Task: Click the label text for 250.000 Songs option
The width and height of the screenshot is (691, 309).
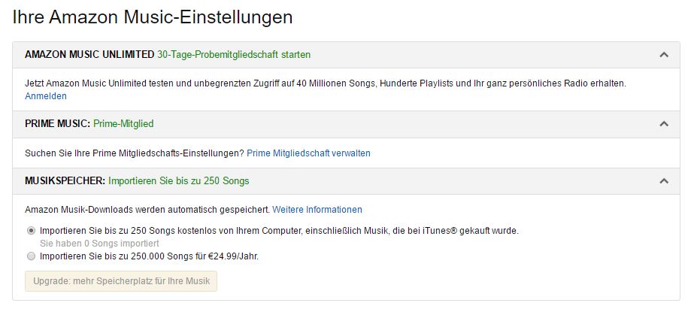Action: click(x=150, y=256)
